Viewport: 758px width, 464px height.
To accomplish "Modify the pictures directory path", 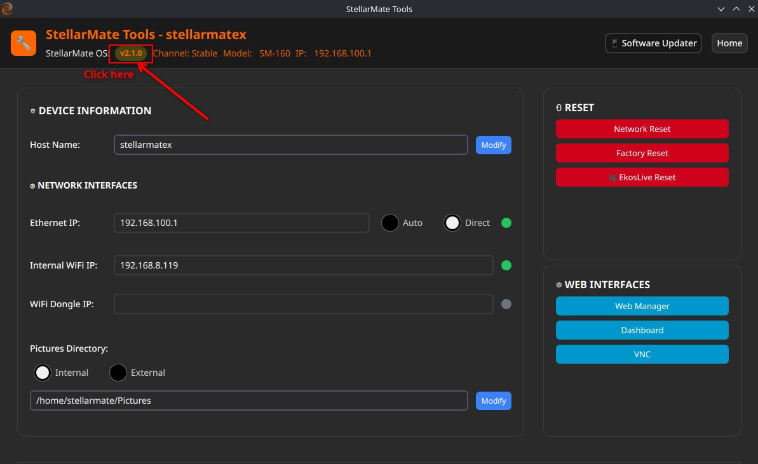I will click(x=493, y=401).
